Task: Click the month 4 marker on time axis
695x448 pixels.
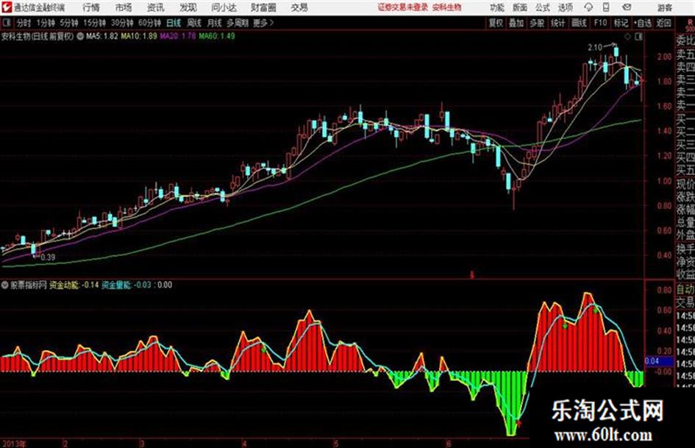Action: [245, 444]
